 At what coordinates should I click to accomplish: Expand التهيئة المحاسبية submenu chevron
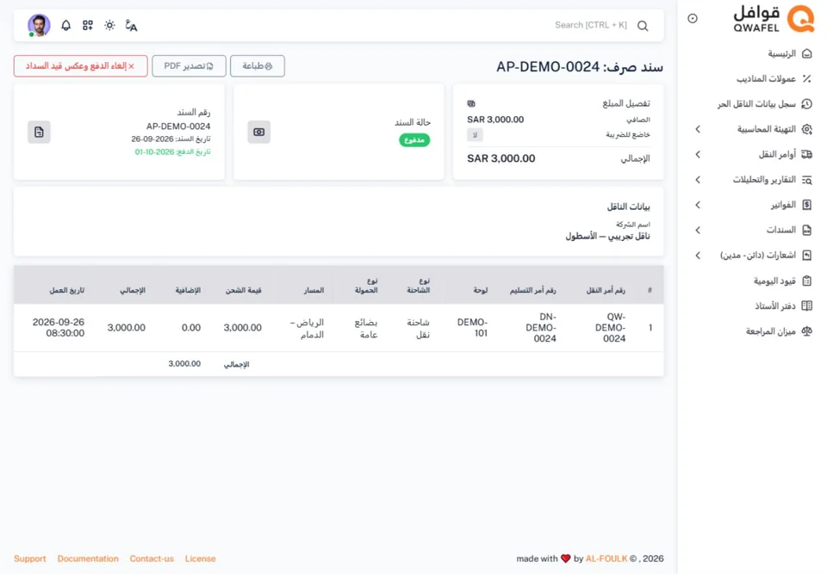point(698,129)
